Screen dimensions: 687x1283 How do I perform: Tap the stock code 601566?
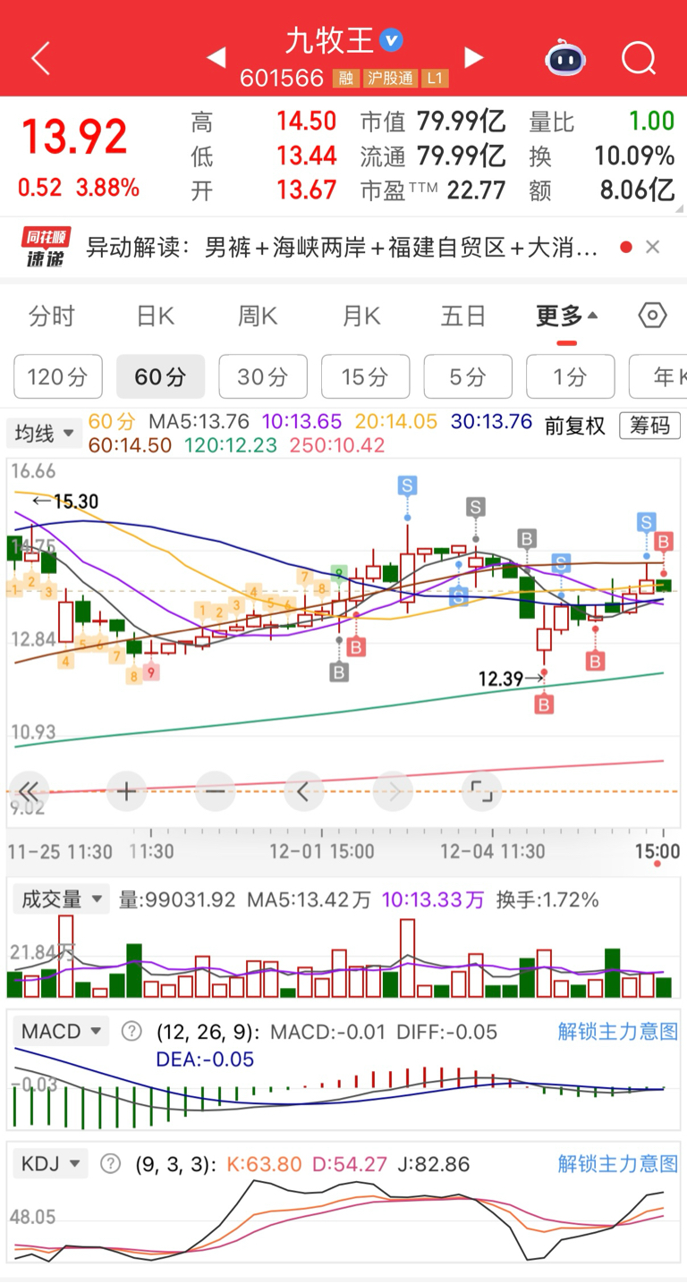coord(281,79)
